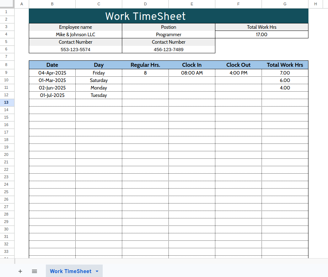
Task: Click the 04-Apr-2025 date cell
Action: 52,73
